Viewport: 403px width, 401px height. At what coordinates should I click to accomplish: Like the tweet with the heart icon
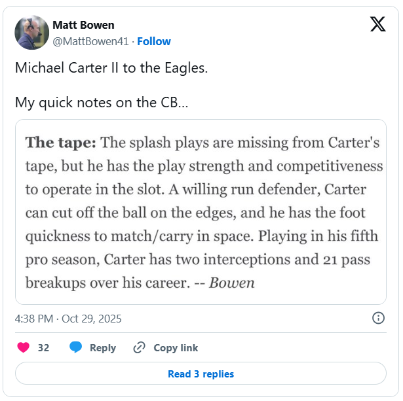coord(24,347)
